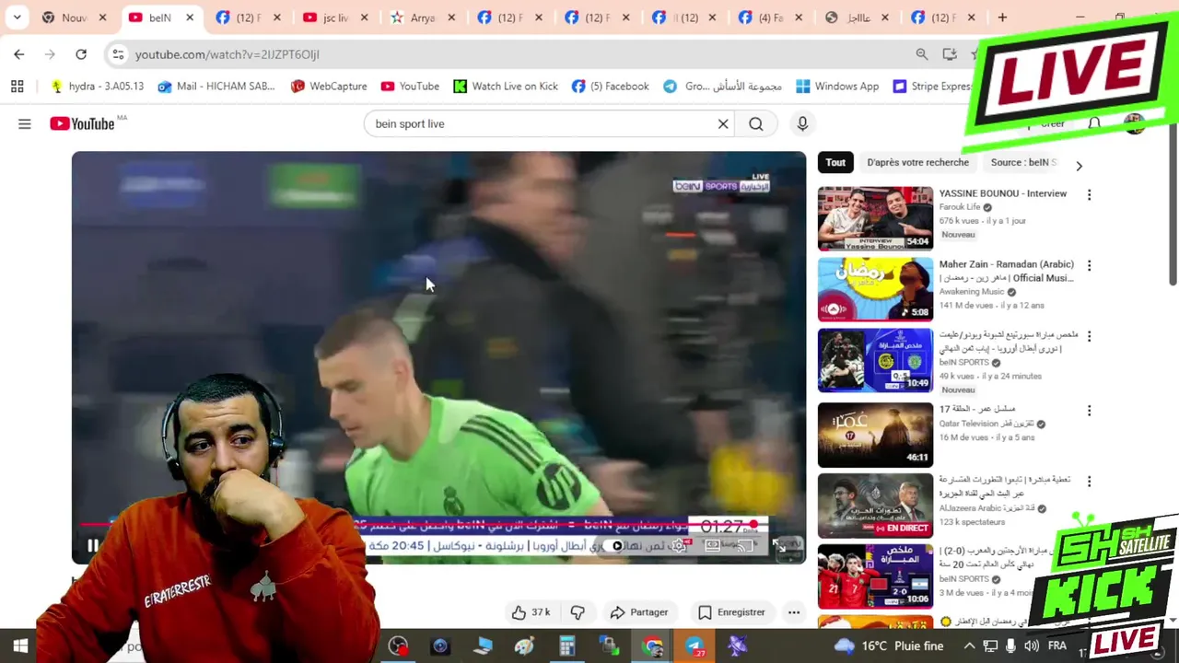Click the Awakening Music channel name

click(x=971, y=292)
